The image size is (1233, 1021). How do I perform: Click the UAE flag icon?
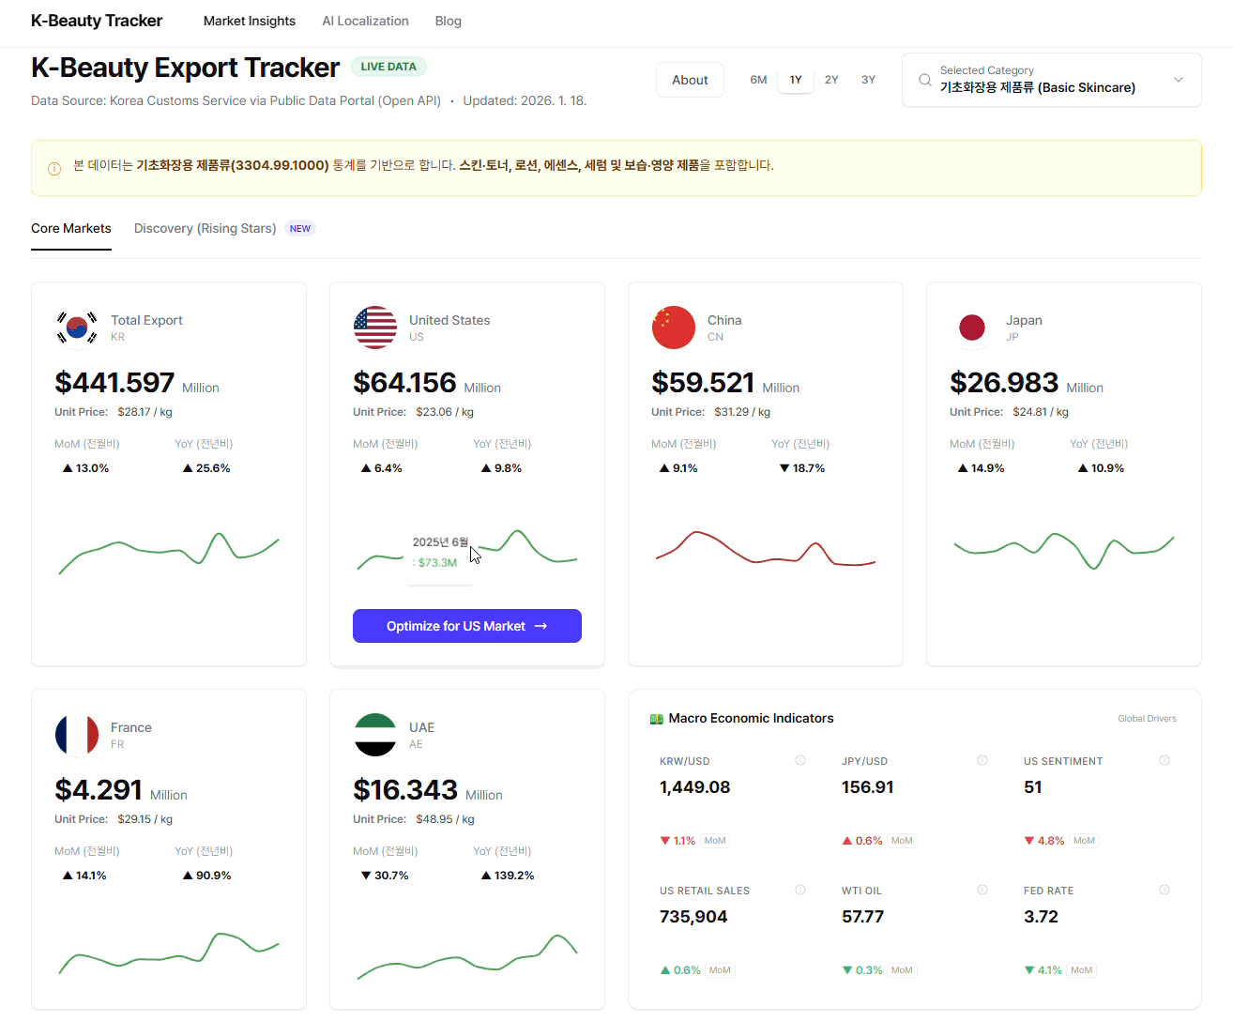[375, 735]
